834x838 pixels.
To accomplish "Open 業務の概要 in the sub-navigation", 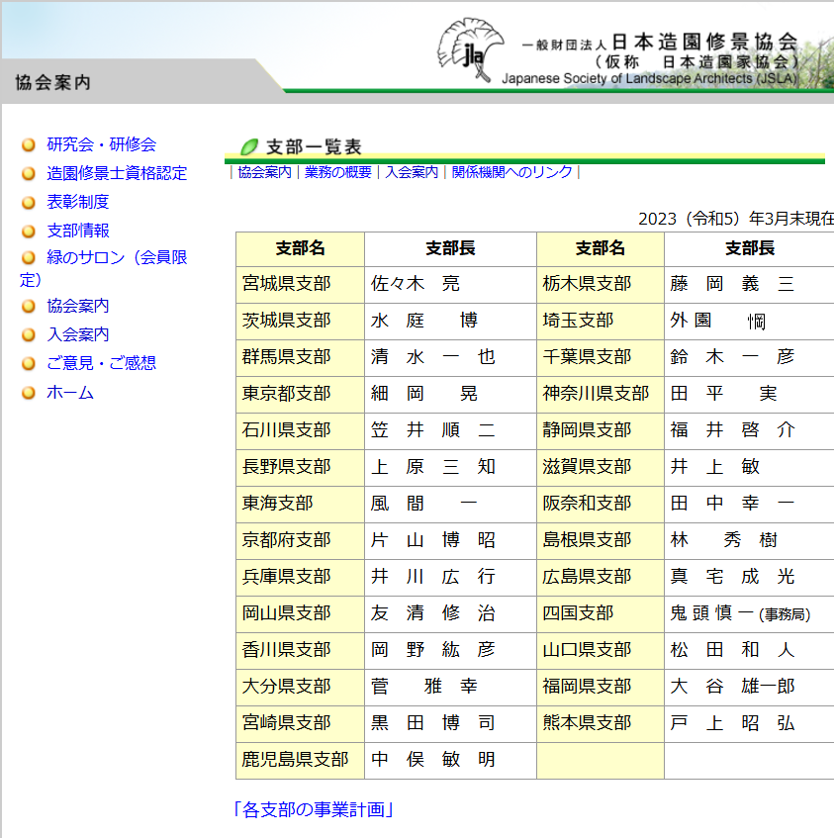I will (338, 172).
